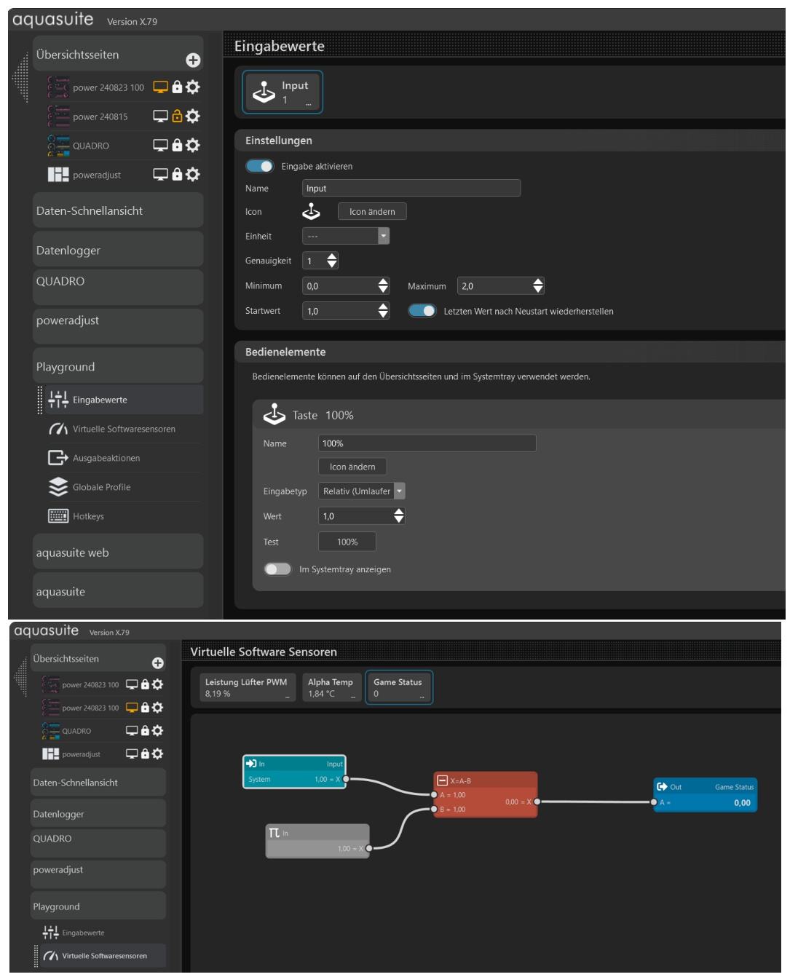
Task: Select the Leistung Lüfter PWM sensor tile
Action: pyautogui.click(x=246, y=688)
